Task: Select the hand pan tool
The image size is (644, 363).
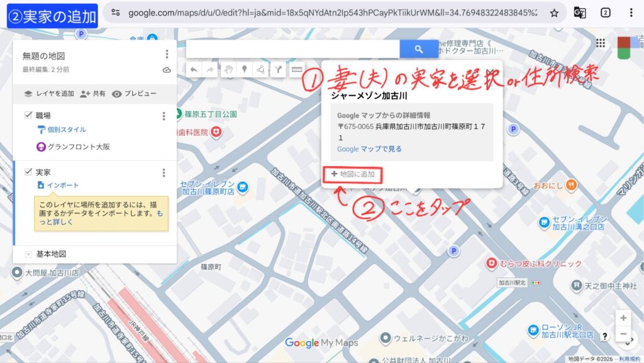Action: click(x=229, y=70)
